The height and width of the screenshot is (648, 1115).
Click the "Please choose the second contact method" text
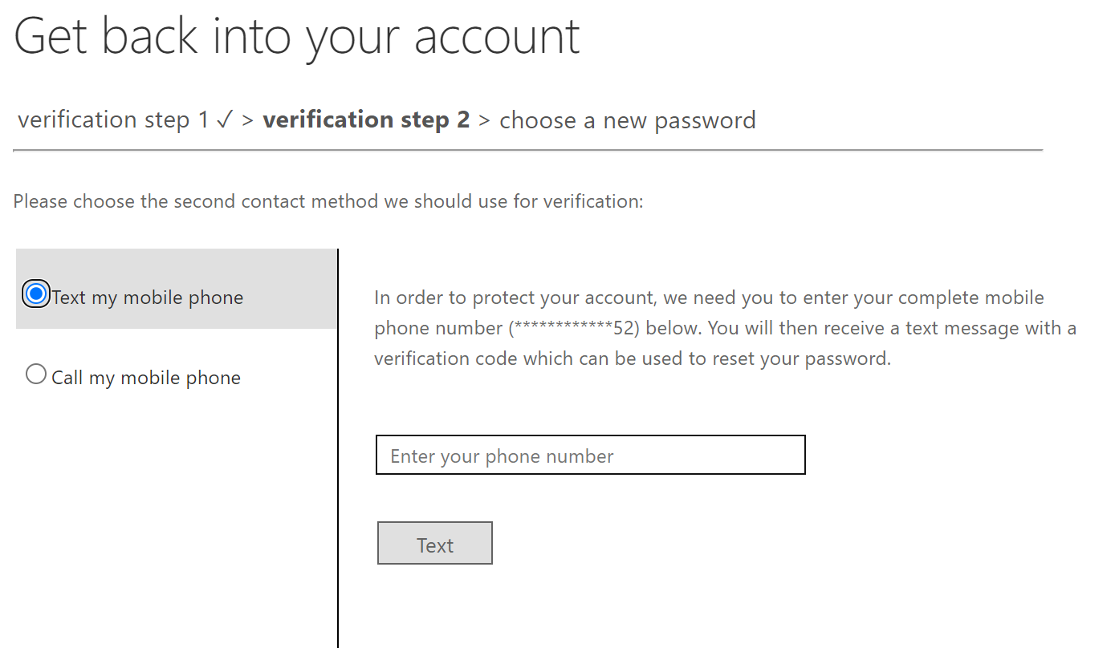(x=328, y=200)
